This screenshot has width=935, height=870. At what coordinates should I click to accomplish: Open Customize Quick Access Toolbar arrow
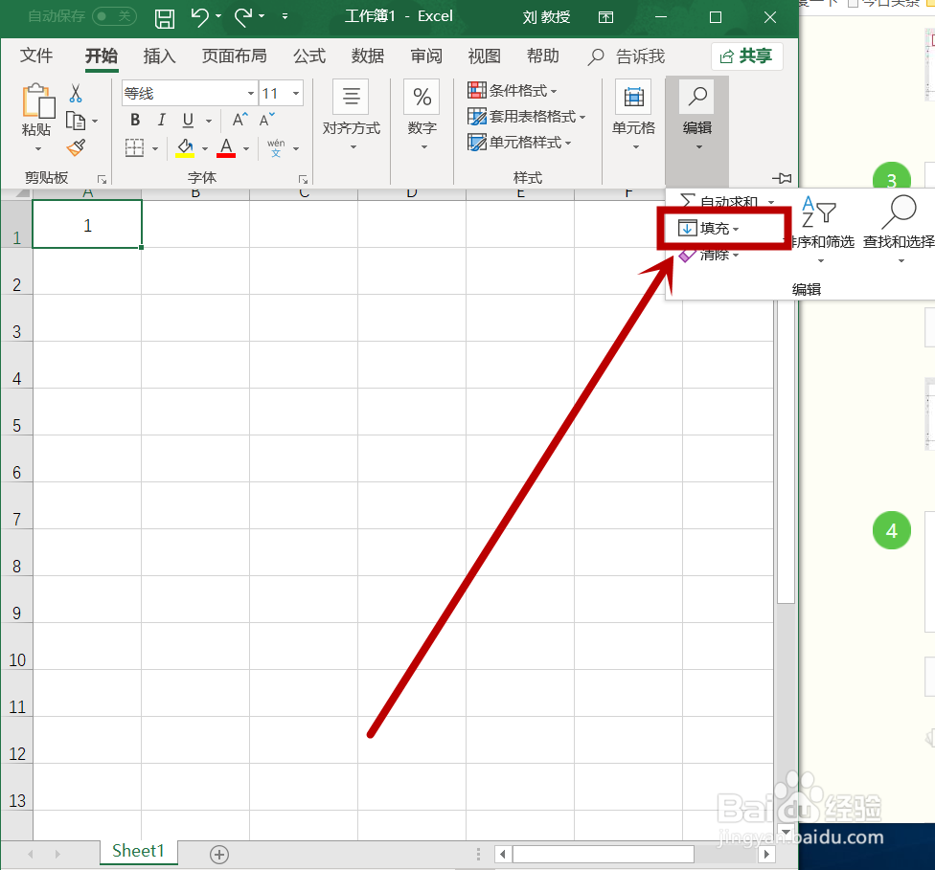285,16
